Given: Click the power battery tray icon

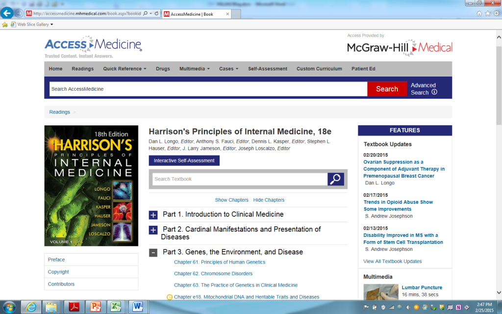Looking at the screenshot, I should click(x=374, y=307).
